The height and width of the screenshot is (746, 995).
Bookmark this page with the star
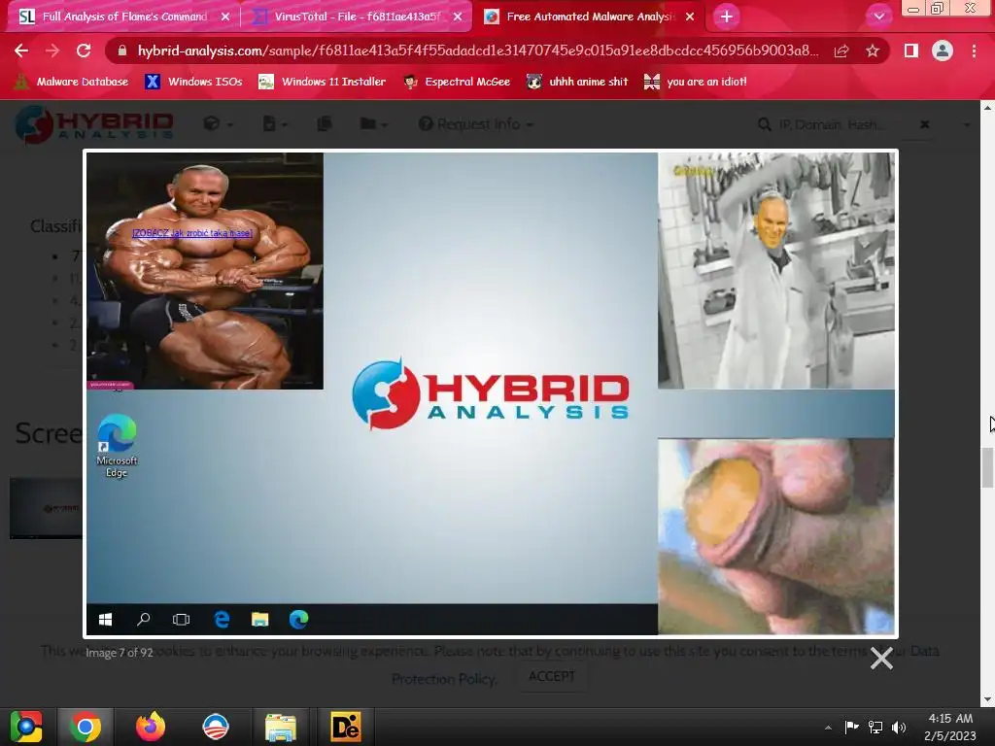point(873,51)
